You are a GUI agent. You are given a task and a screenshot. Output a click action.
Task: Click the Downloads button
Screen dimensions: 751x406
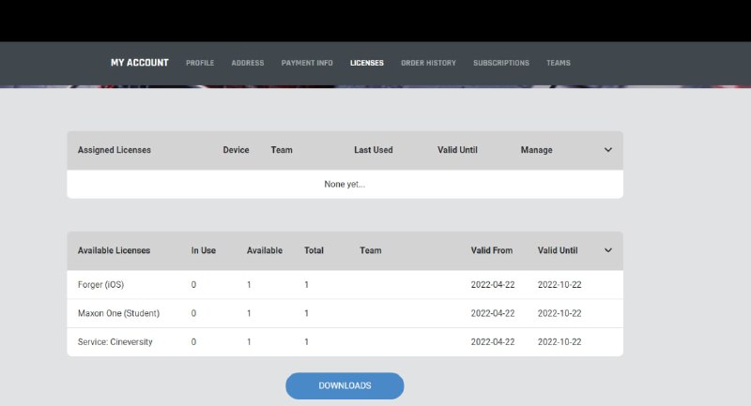(x=345, y=385)
